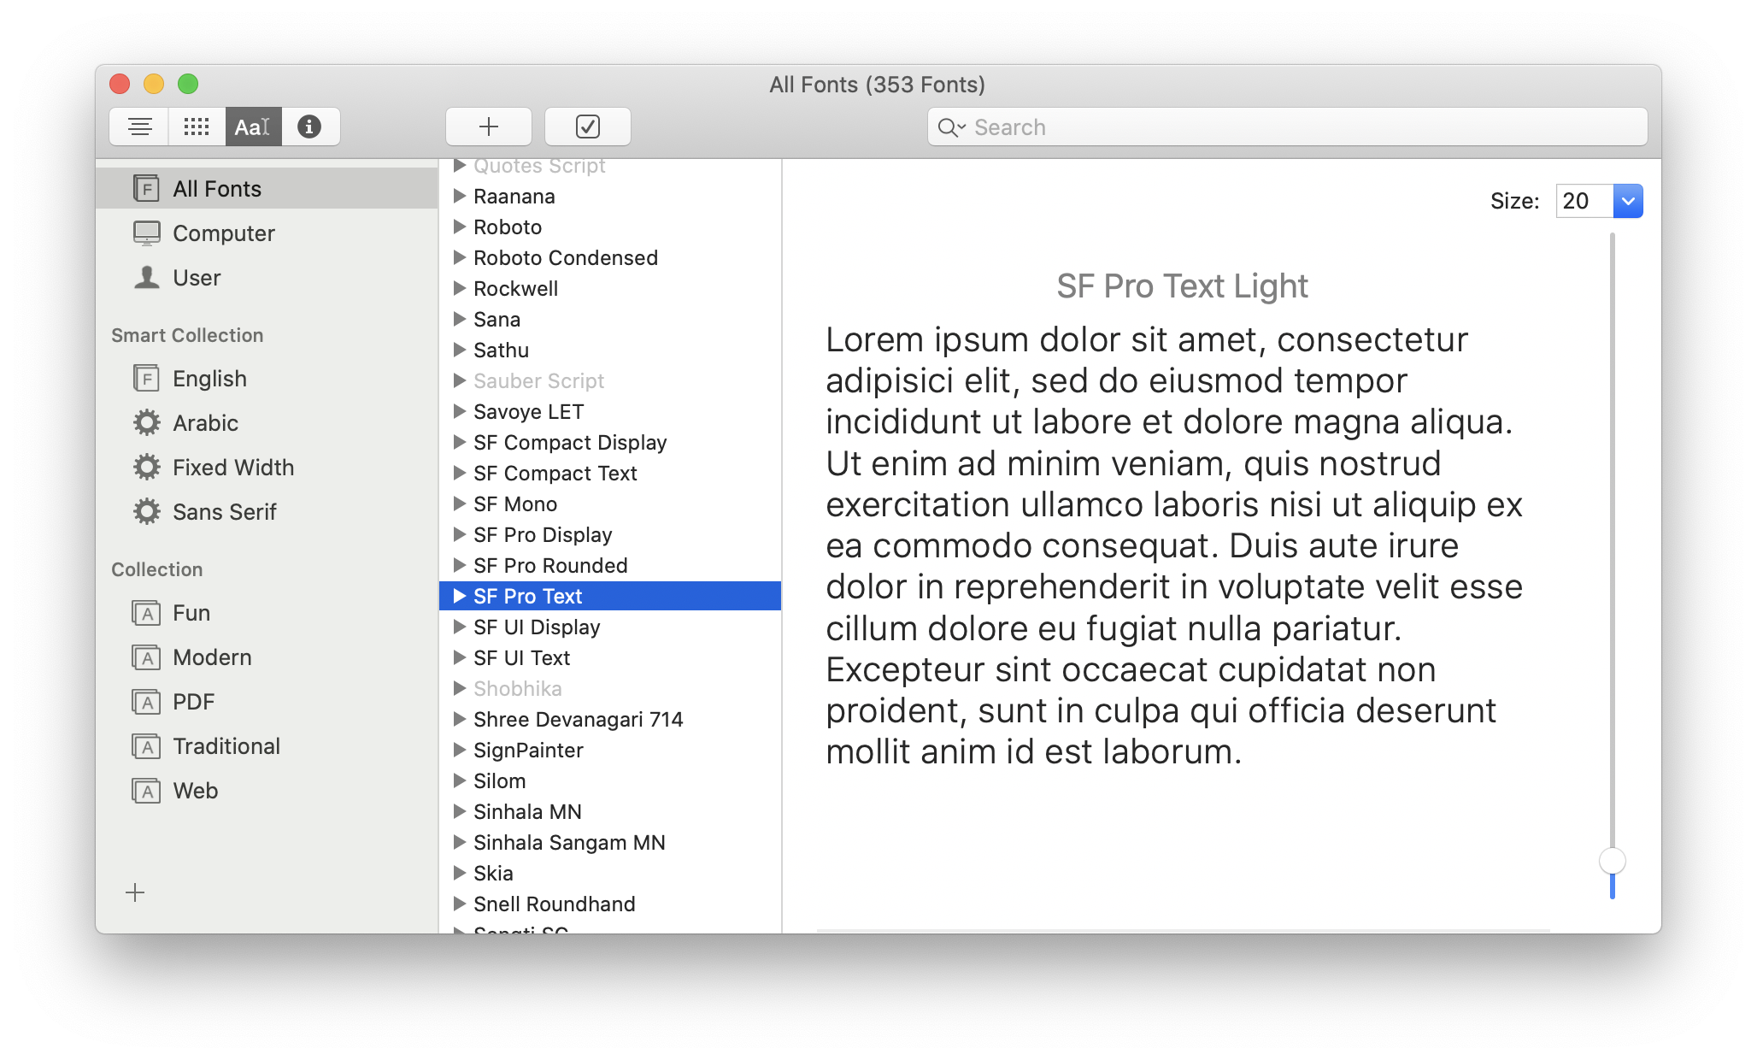Expand the Raanana font family
This screenshot has height=1060, width=1757.
[459, 196]
